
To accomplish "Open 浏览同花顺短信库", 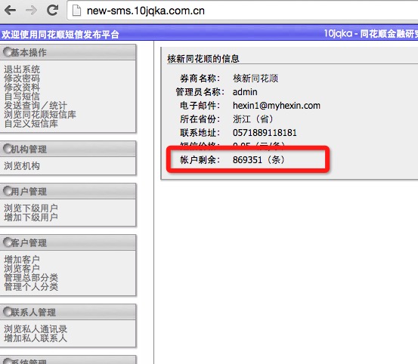I will tap(40, 115).
